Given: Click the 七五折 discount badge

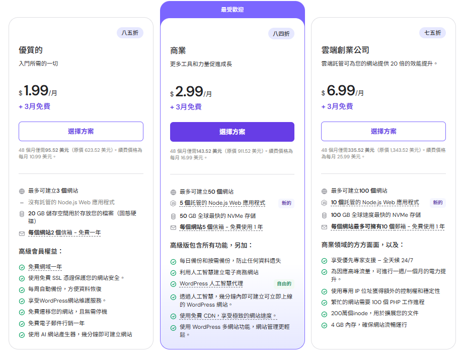Looking at the screenshot, I should (x=432, y=33).
